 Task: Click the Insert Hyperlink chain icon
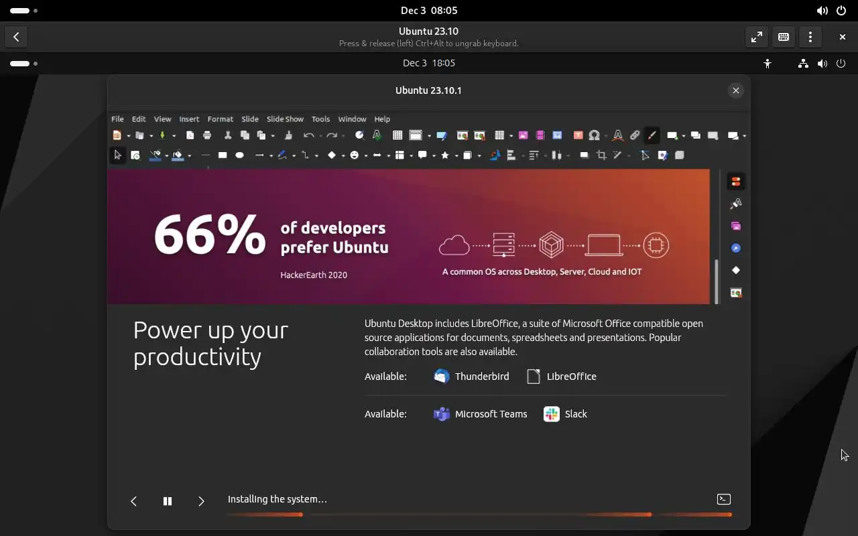[x=635, y=135]
